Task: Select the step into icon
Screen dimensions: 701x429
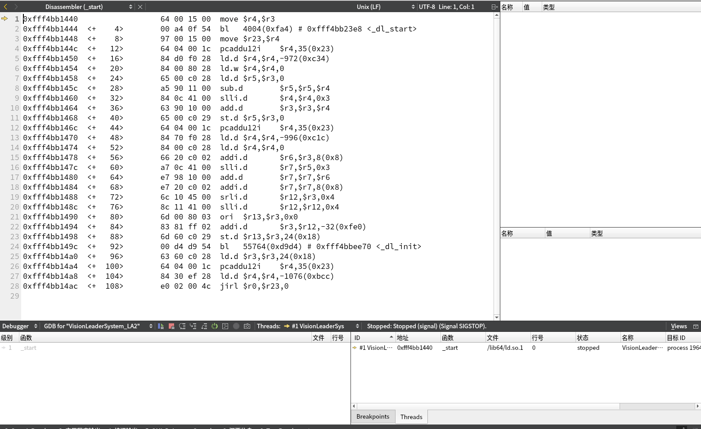Action: 193,326
